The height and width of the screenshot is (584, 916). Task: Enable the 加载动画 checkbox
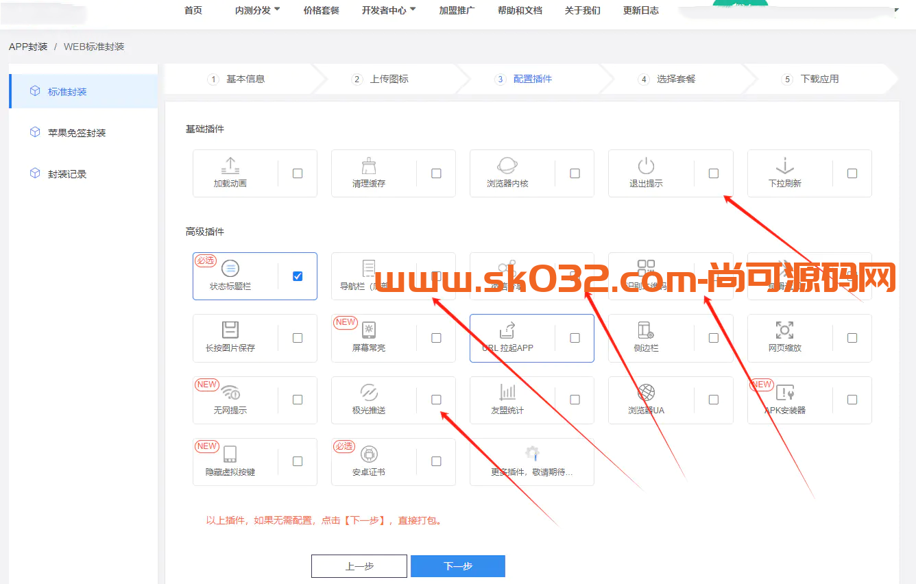298,173
